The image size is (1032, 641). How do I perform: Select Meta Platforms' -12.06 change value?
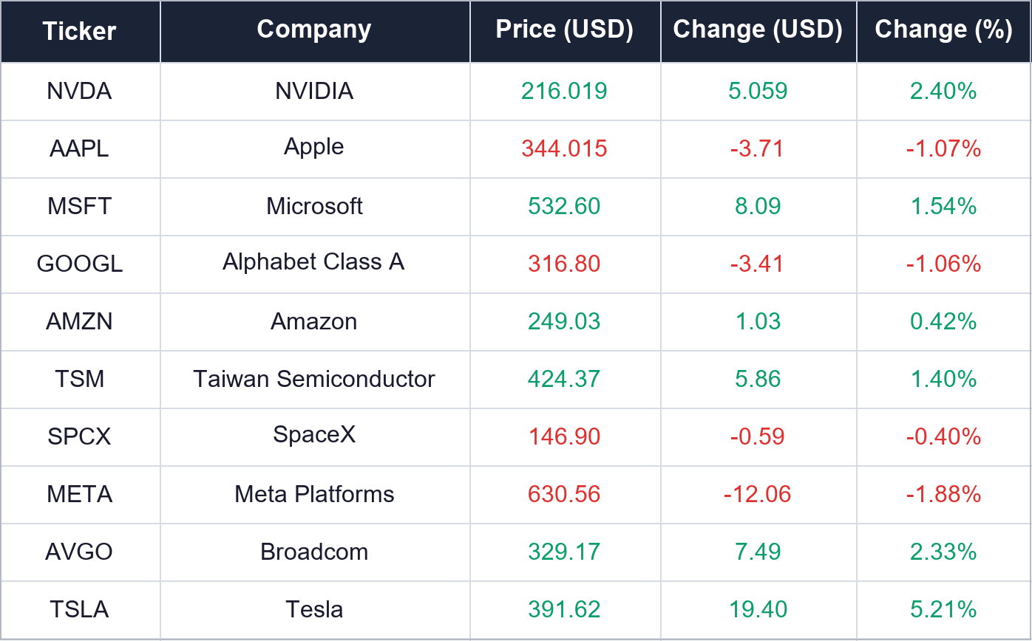point(758,494)
